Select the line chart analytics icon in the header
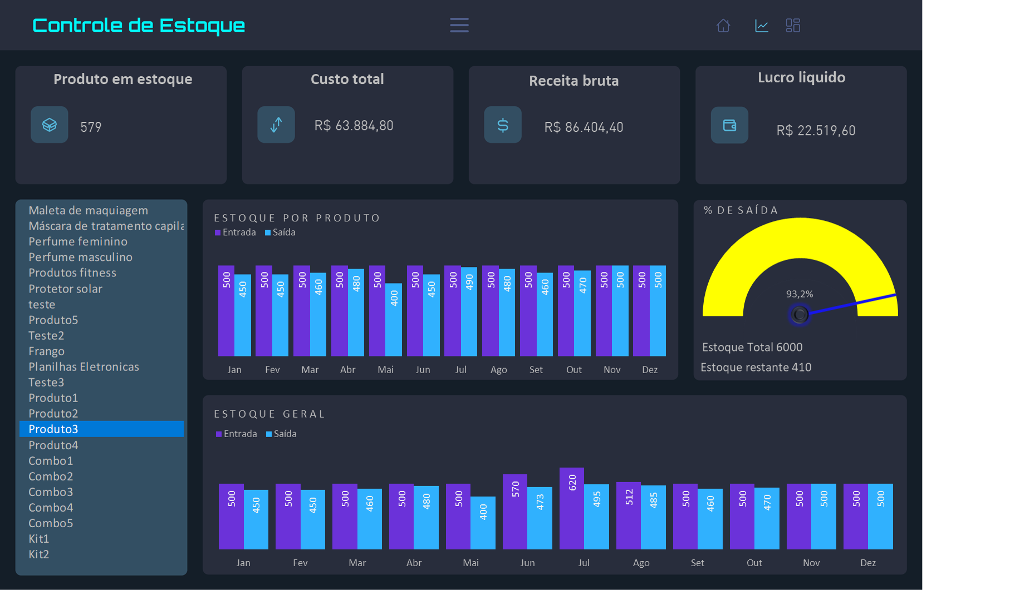 pyautogui.click(x=762, y=25)
